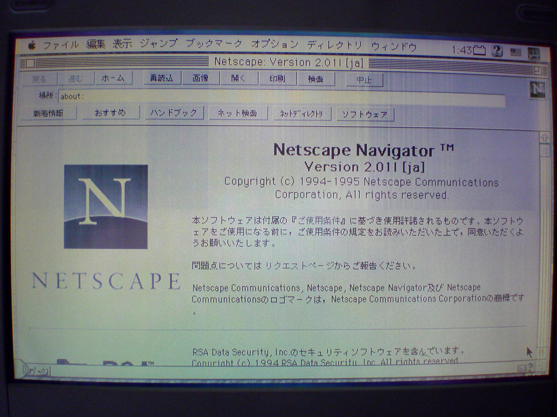Screen dimensions: 557x417
Task: Click the 開く open button
Action: (x=238, y=78)
